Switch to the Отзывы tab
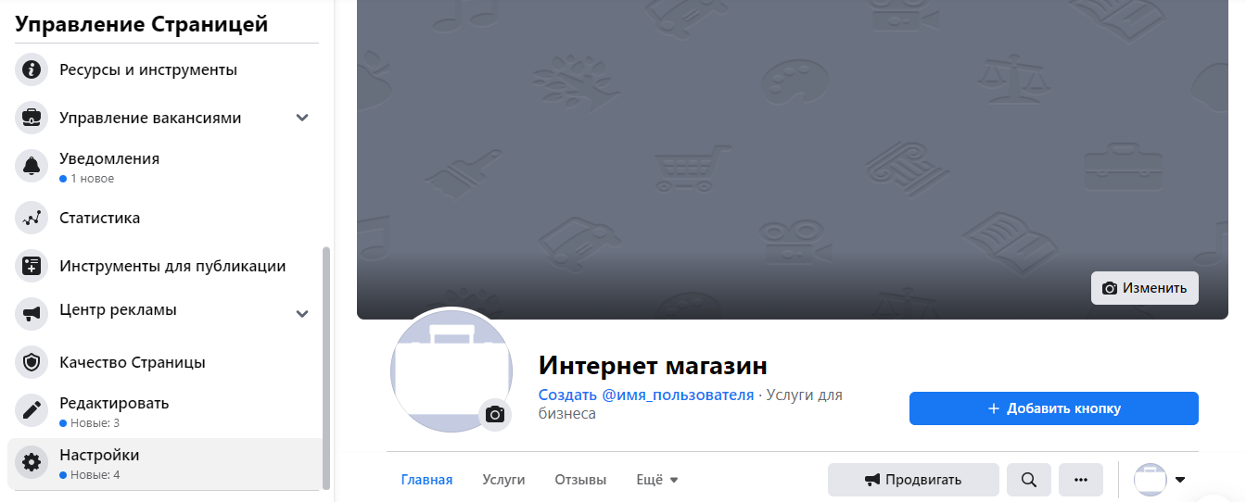This screenshot has width=1246, height=502. [x=580, y=480]
